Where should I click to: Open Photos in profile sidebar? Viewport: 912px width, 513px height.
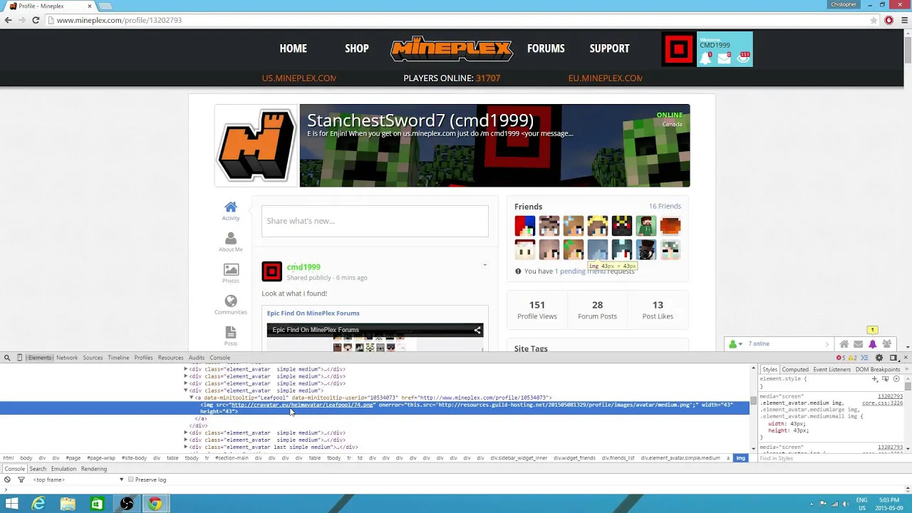click(x=231, y=274)
